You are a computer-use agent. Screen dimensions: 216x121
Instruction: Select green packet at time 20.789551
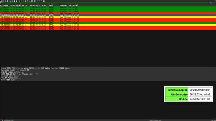click(x=108, y=9)
